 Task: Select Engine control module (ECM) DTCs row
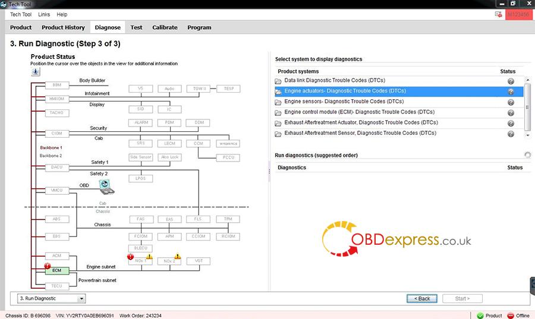[359, 112]
